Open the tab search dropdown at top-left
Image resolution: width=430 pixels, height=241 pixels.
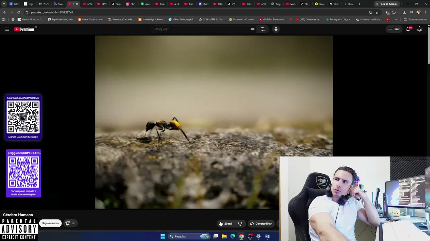(4, 4)
